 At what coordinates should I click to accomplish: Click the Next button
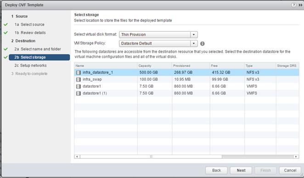[x=241, y=170]
